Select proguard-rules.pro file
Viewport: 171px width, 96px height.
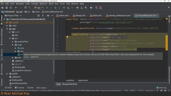click(x=22, y=70)
